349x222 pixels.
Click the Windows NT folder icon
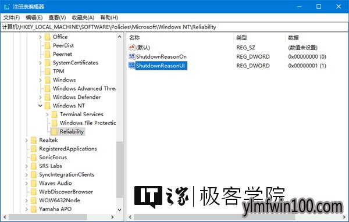pyautogui.click(x=48, y=106)
